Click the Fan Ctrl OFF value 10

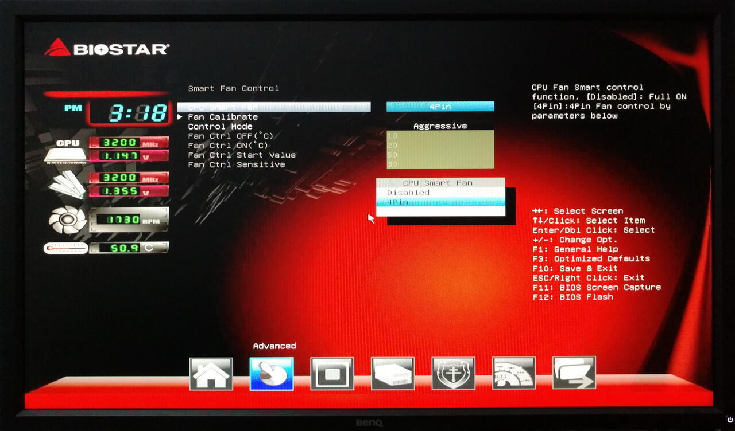pos(440,136)
